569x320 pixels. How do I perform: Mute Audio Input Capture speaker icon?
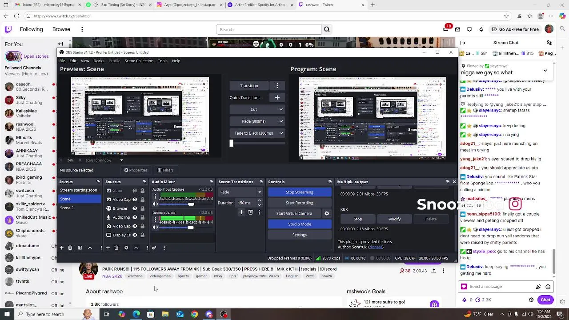click(x=155, y=204)
